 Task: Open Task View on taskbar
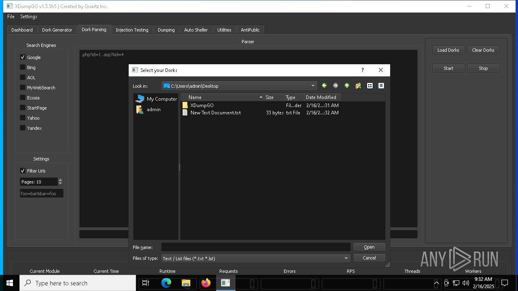[x=146, y=283]
